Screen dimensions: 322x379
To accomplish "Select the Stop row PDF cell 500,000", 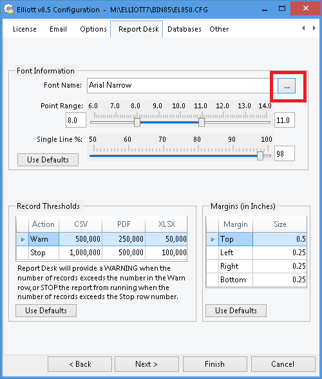I will (x=124, y=253).
